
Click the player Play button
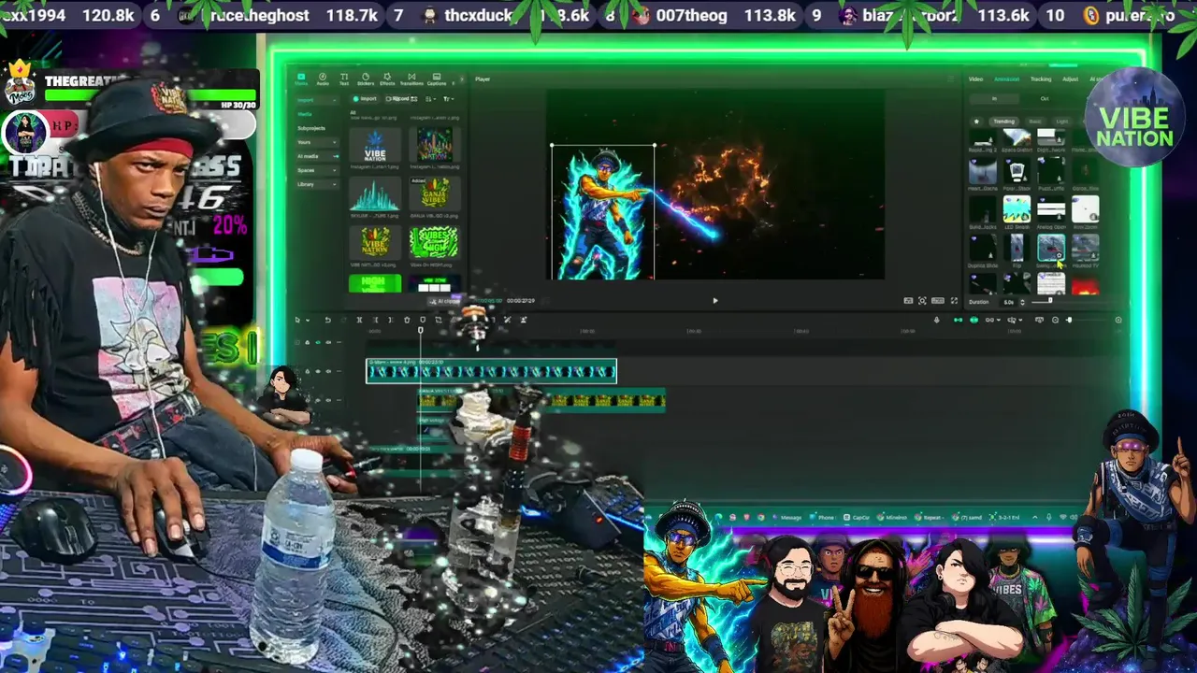point(715,301)
